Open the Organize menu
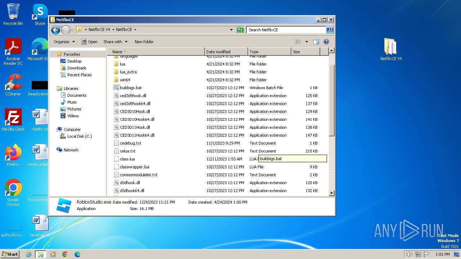The height and width of the screenshot is (259, 461). (64, 42)
